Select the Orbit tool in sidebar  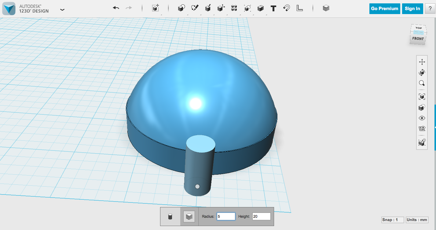click(422, 72)
